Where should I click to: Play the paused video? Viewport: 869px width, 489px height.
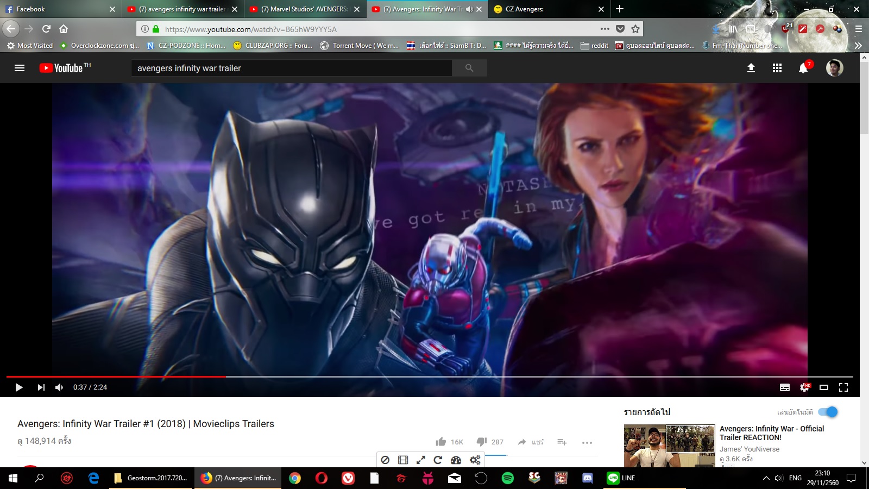click(19, 387)
